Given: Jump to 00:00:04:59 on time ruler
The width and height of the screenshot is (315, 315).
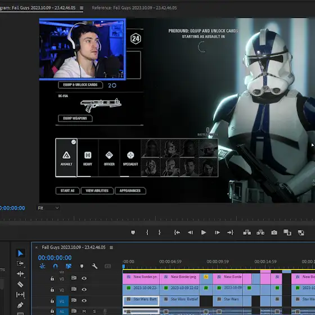Looking at the screenshot, I should [x=170, y=262].
